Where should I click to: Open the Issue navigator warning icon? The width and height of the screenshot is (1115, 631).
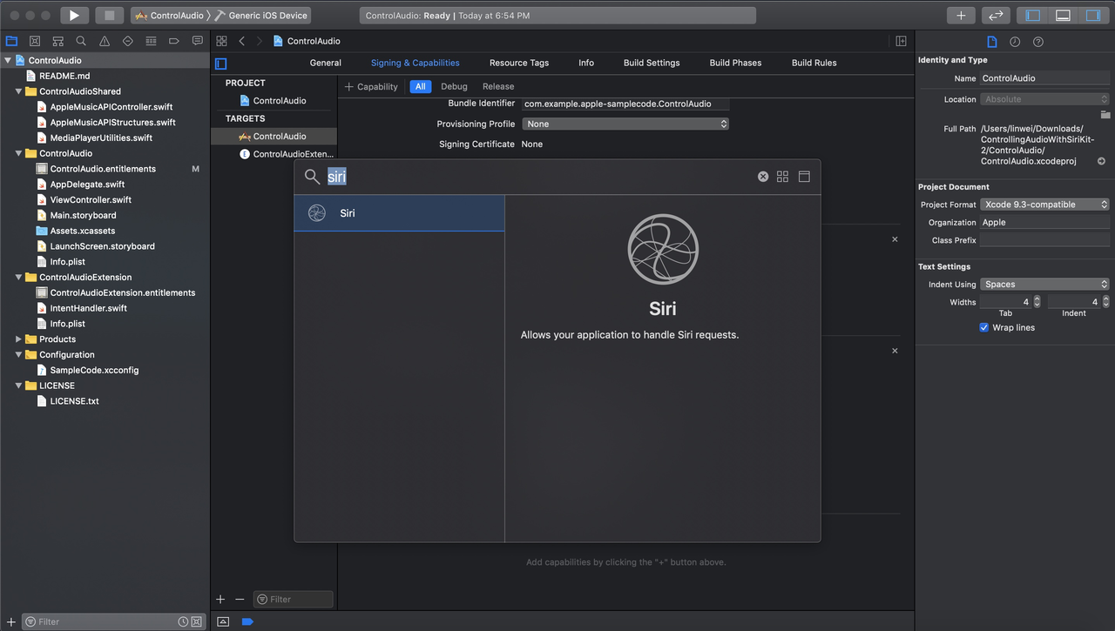pos(105,41)
